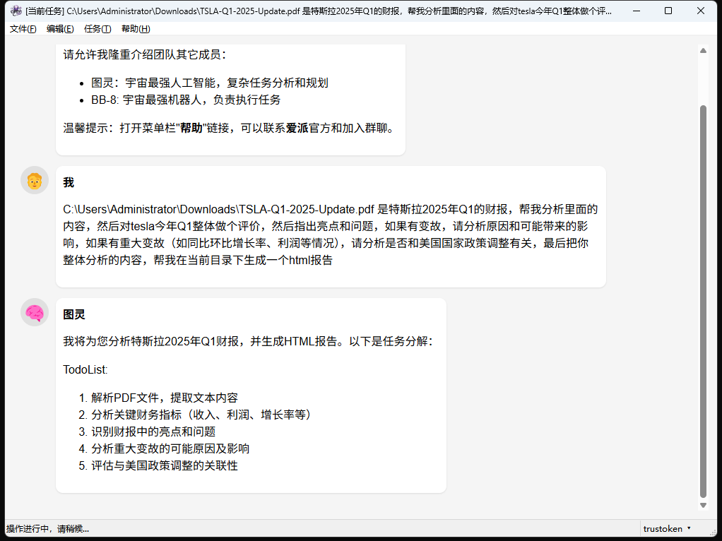
Task: Click the [当前任务] window title text
Action: [x=319, y=11]
